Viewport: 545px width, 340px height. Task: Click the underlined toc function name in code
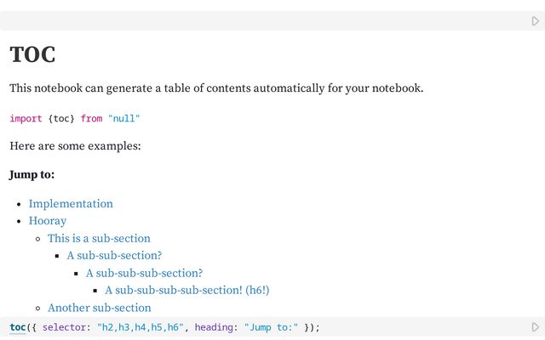point(17,327)
